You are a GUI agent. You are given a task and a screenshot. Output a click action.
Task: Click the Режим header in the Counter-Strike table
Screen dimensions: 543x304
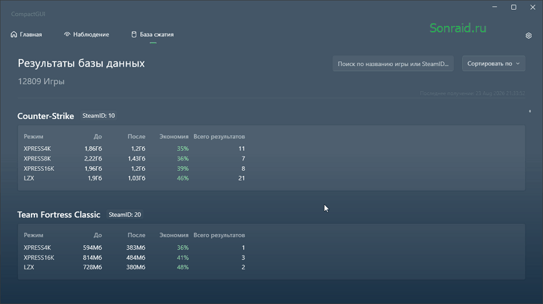(x=34, y=136)
